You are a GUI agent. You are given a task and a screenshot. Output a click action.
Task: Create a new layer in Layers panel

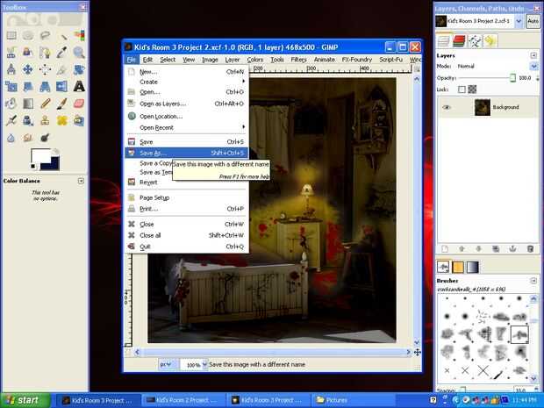pyautogui.click(x=445, y=249)
